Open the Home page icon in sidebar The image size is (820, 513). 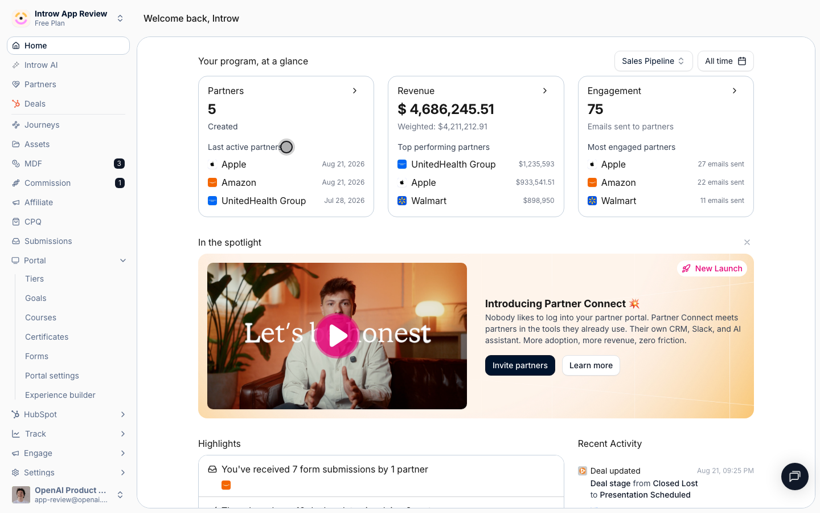click(x=16, y=46)
